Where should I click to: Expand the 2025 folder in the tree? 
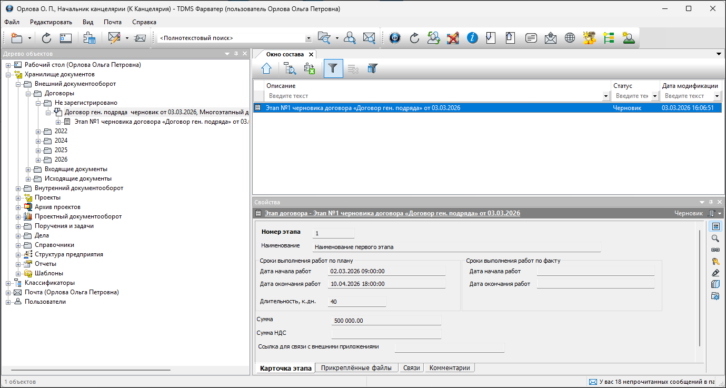38,150
